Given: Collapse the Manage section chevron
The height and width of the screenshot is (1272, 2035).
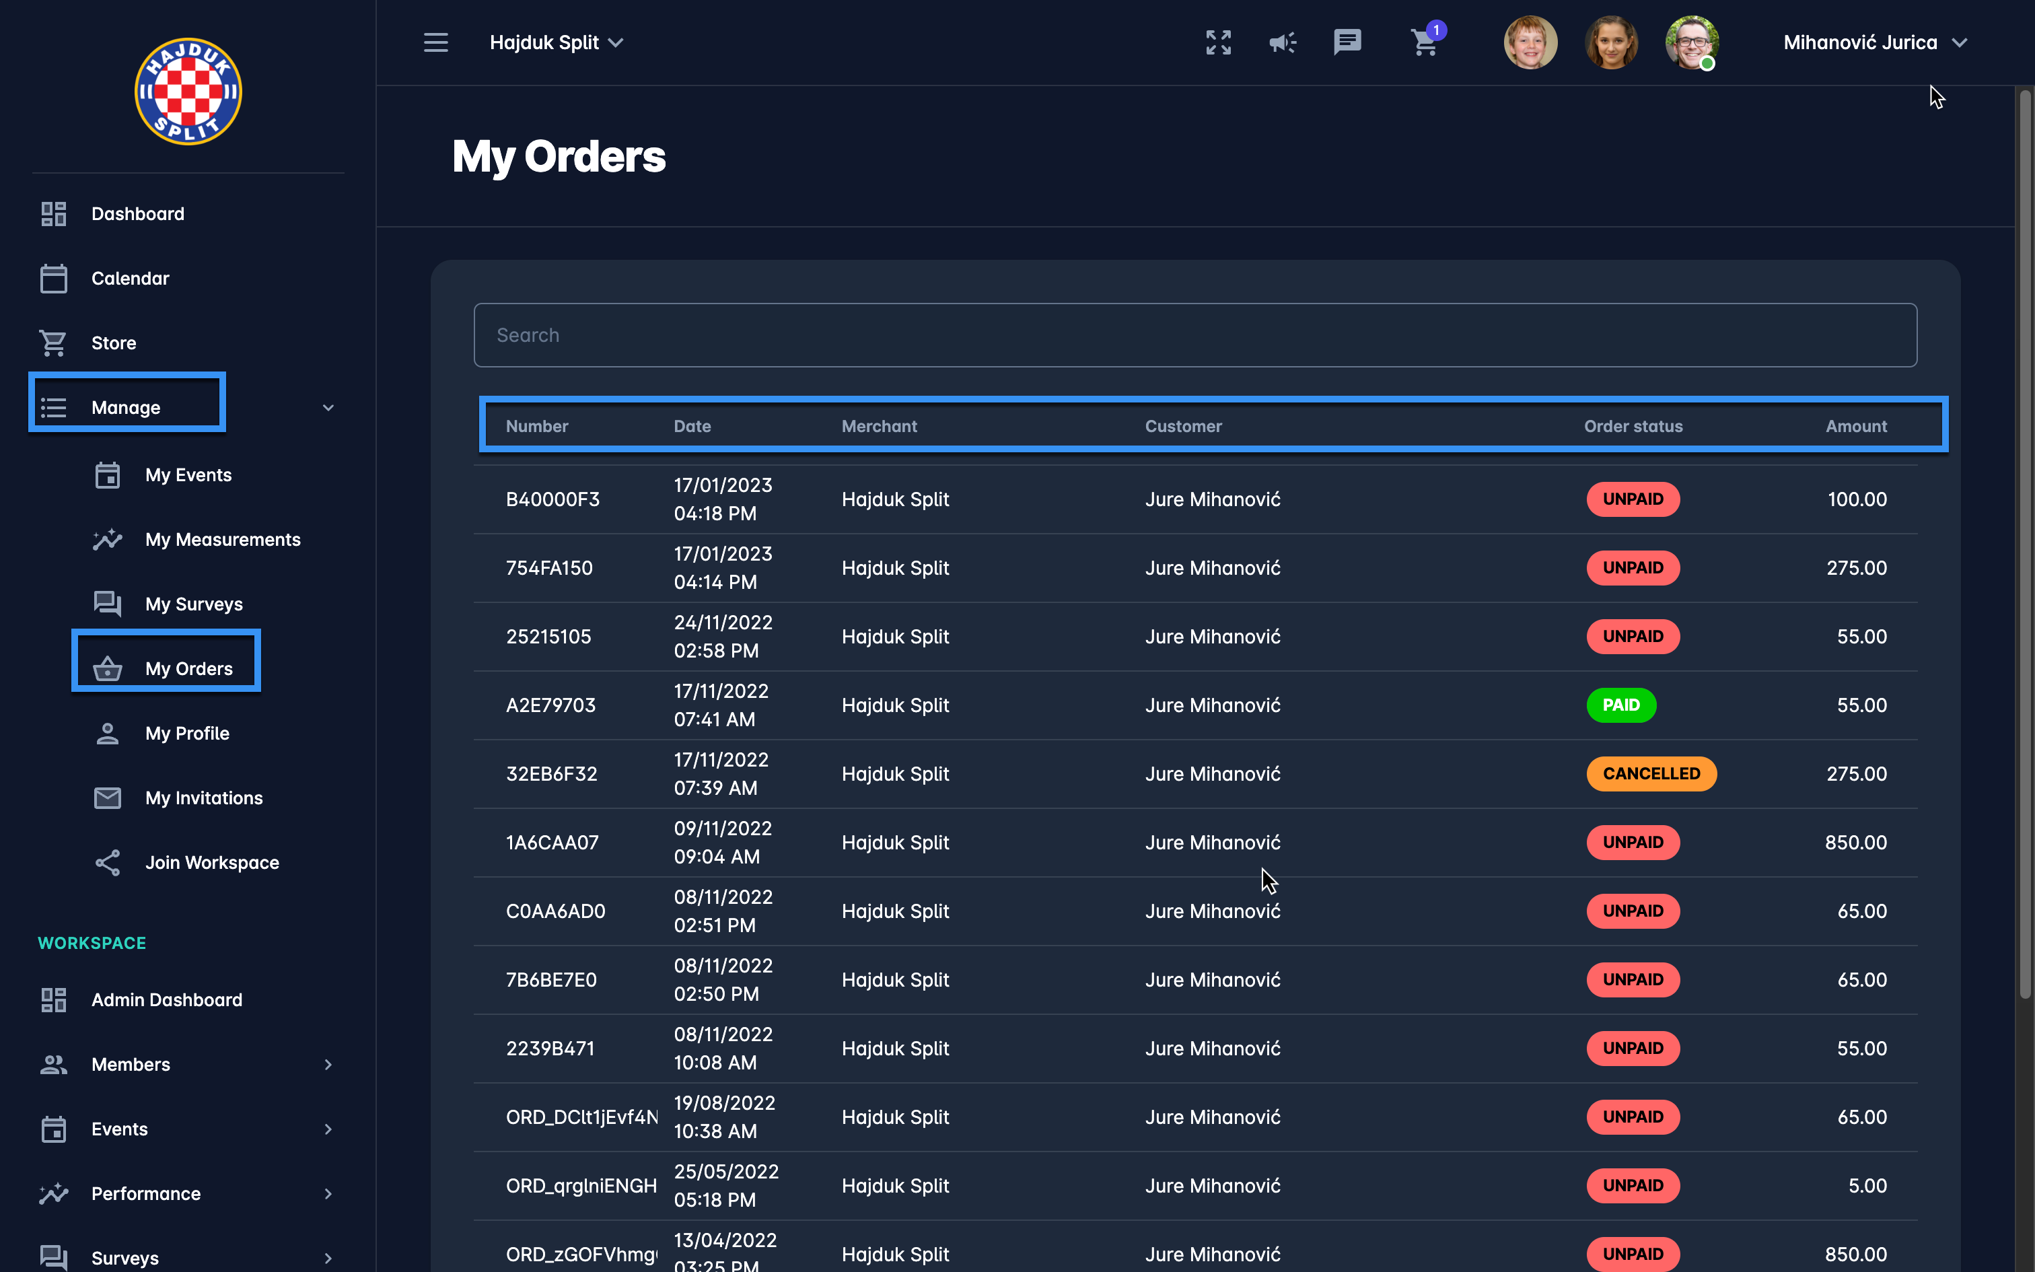Looking at the screenshot, I should [328, 408].
